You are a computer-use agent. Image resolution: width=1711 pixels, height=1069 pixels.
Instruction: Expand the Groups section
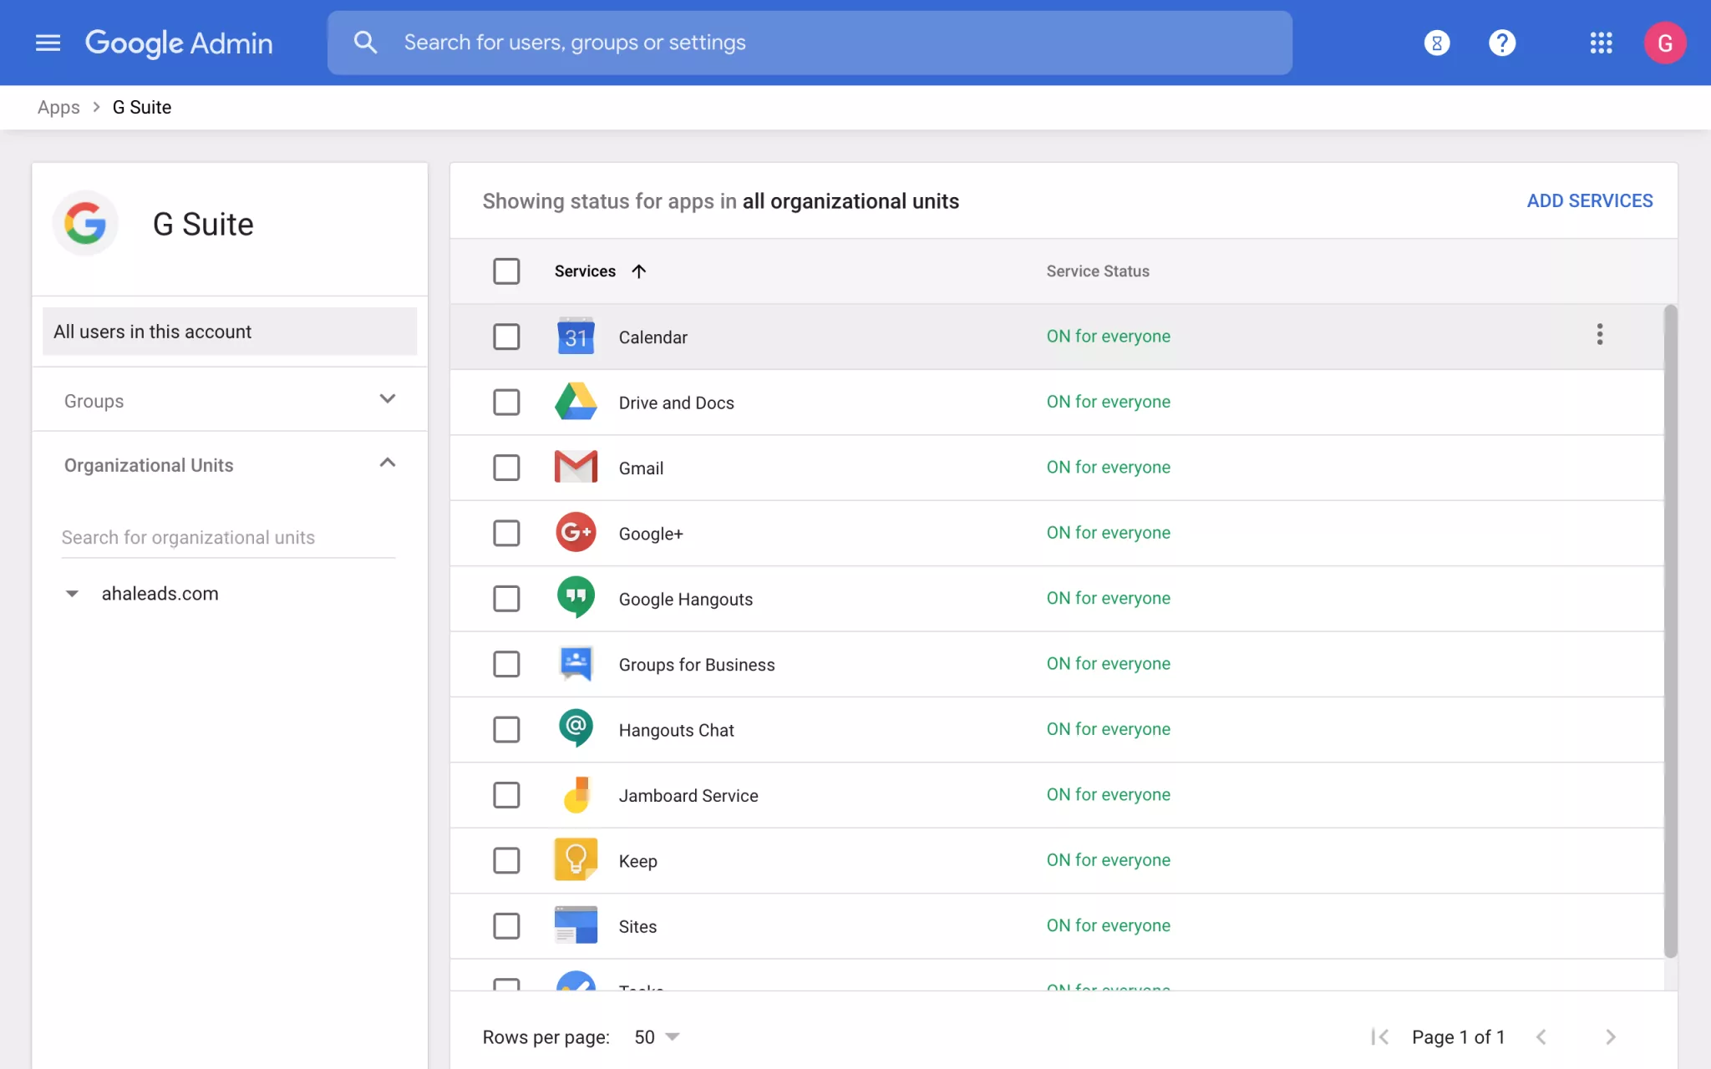(387, 399)
